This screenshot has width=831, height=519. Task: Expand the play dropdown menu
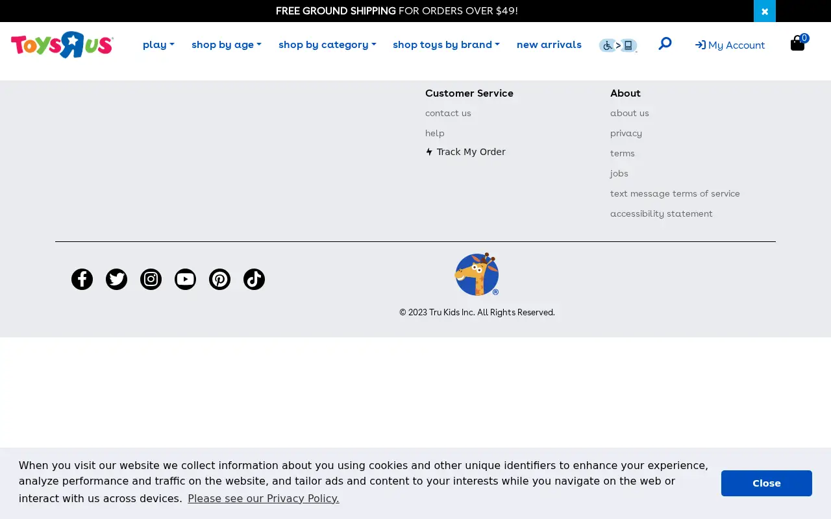158,44
